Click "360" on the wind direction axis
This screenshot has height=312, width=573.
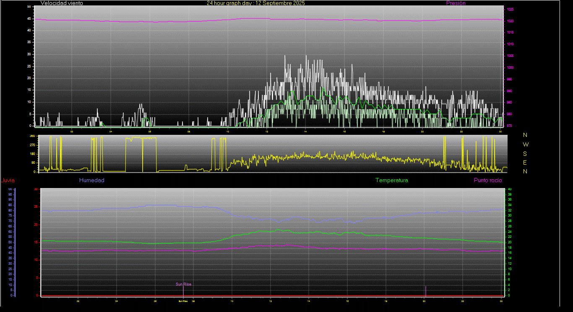click(x=32, y=137)
